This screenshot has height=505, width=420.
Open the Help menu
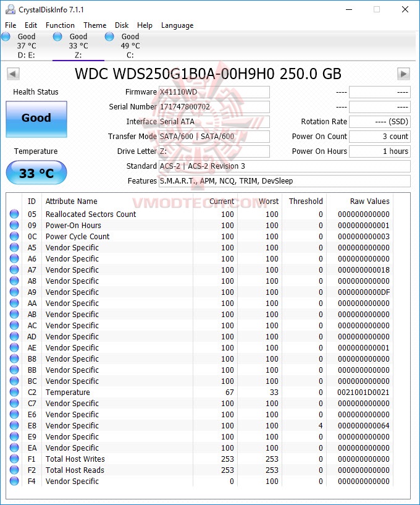coord(145,25)
